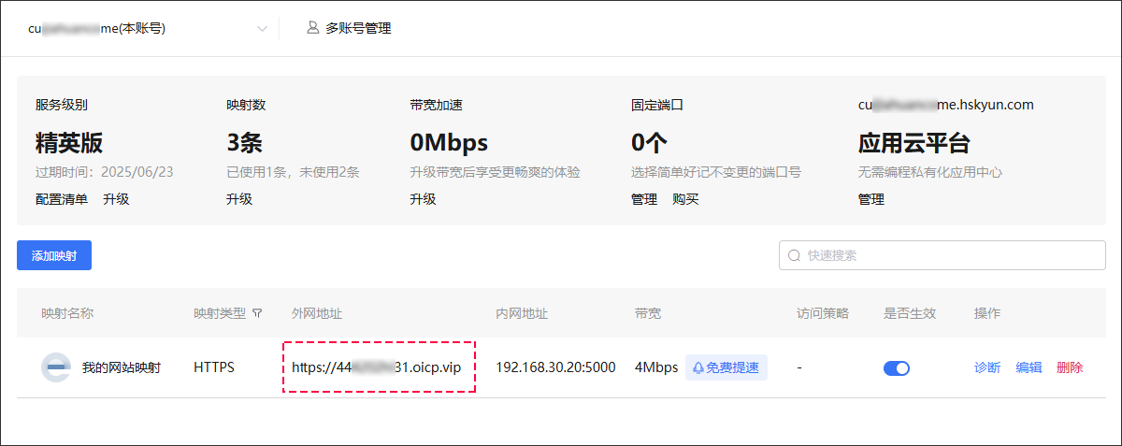Click 管理 under 应用云平台
This screenshot has height=446, width=1122.
[x=870, y=199]
